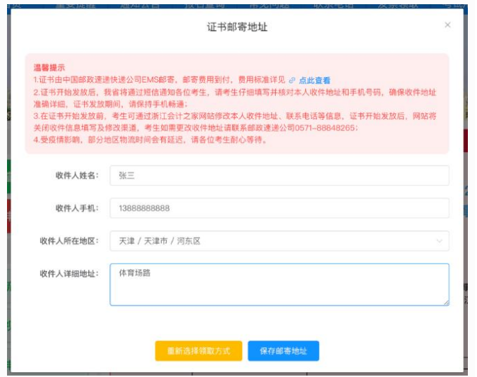Click the 收件人详细地址 text area with 体育场路
The image size is (477, 377).
click(x=279, y=285)
